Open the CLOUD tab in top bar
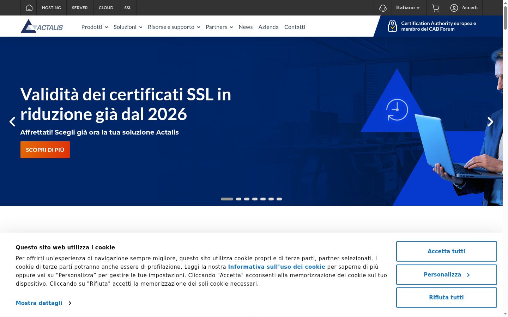The width and height of the screenshot is (508, 317). tap(106, 8)
